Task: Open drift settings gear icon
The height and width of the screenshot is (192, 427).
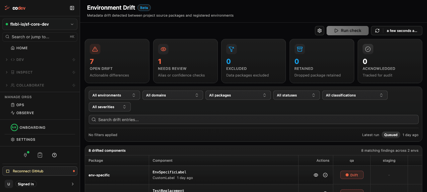Action: point(320,31)
